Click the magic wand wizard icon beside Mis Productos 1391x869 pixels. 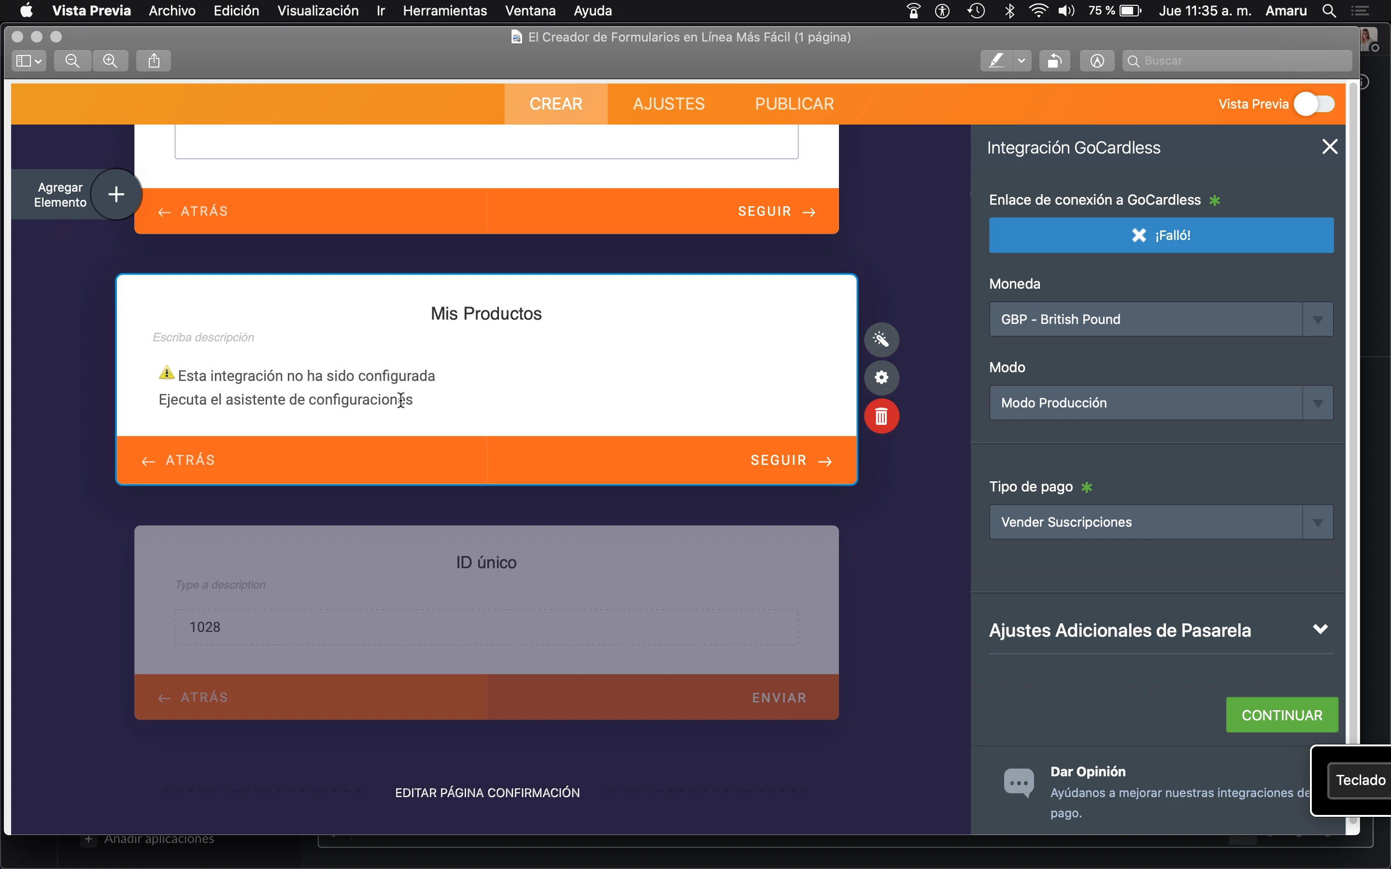(882, 339)
